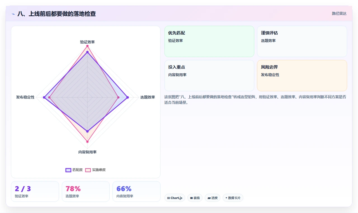Toggle the 实施难度 legend series

pos(95,170)
